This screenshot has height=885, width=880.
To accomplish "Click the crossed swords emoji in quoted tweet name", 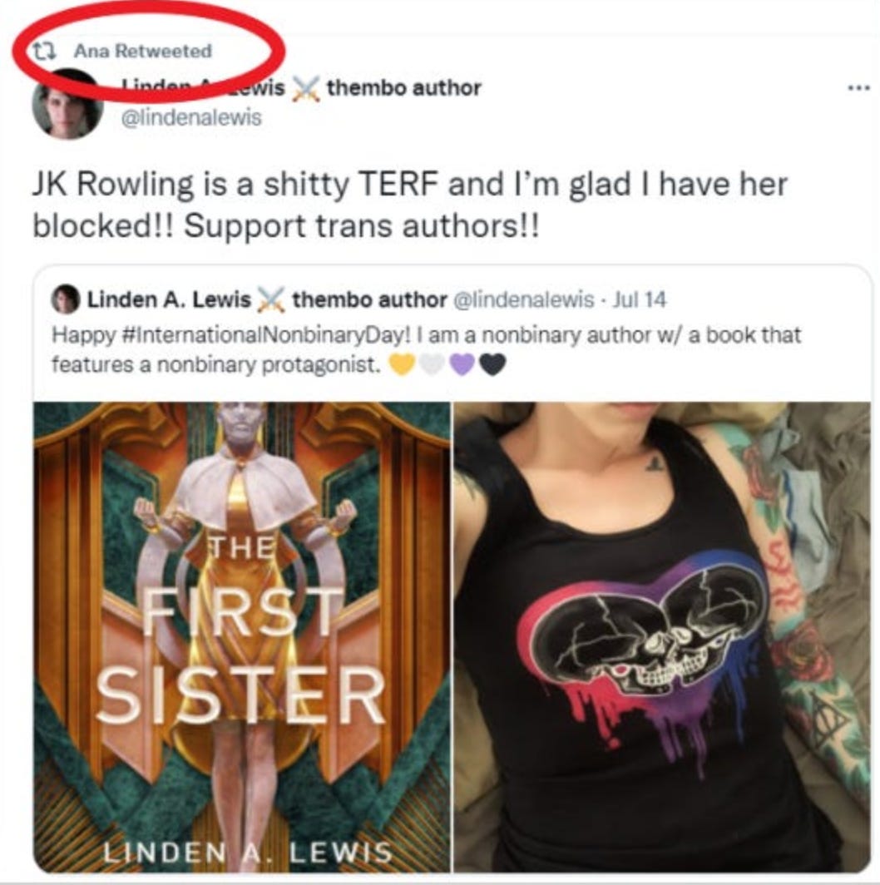I will 271,299.
